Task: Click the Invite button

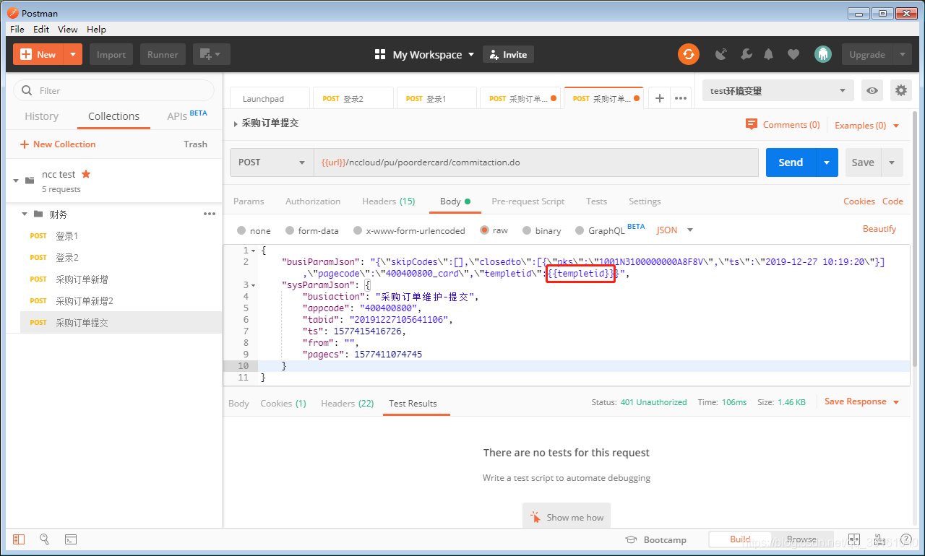Action: 508,54
